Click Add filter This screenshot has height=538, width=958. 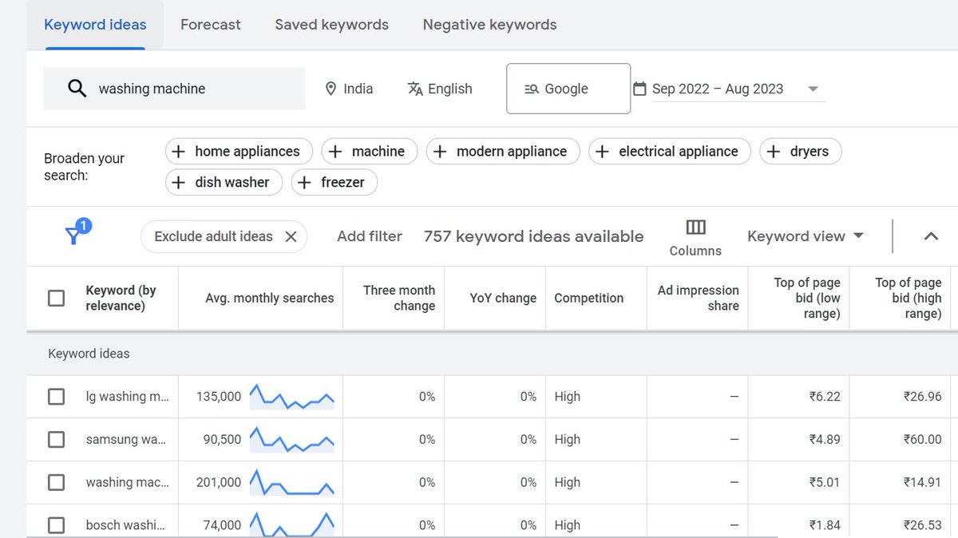tap(370, 236)
